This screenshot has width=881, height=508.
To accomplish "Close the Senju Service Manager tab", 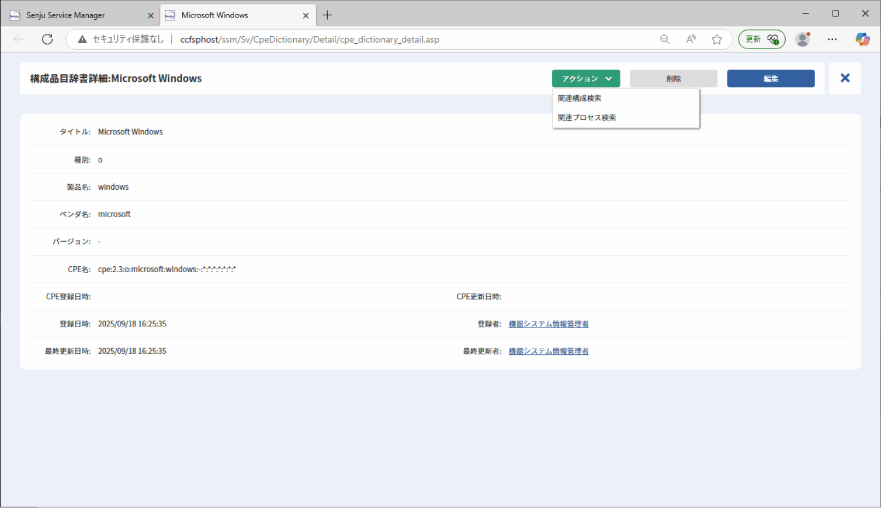I will point(151,16).
